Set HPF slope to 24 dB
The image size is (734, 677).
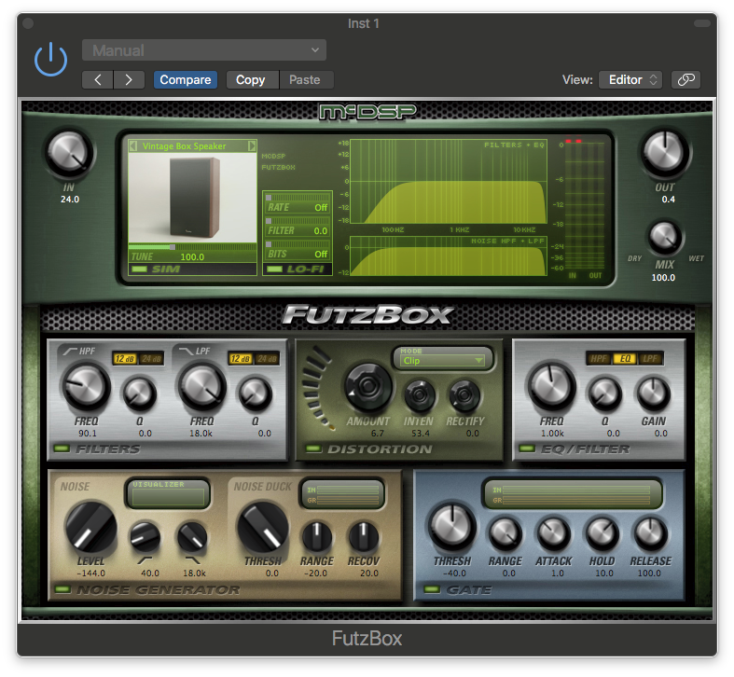tap(151, 359)
